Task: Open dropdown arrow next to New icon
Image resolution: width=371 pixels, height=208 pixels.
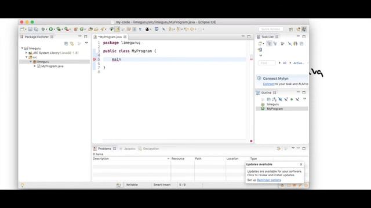Action: tap(26, 29)
